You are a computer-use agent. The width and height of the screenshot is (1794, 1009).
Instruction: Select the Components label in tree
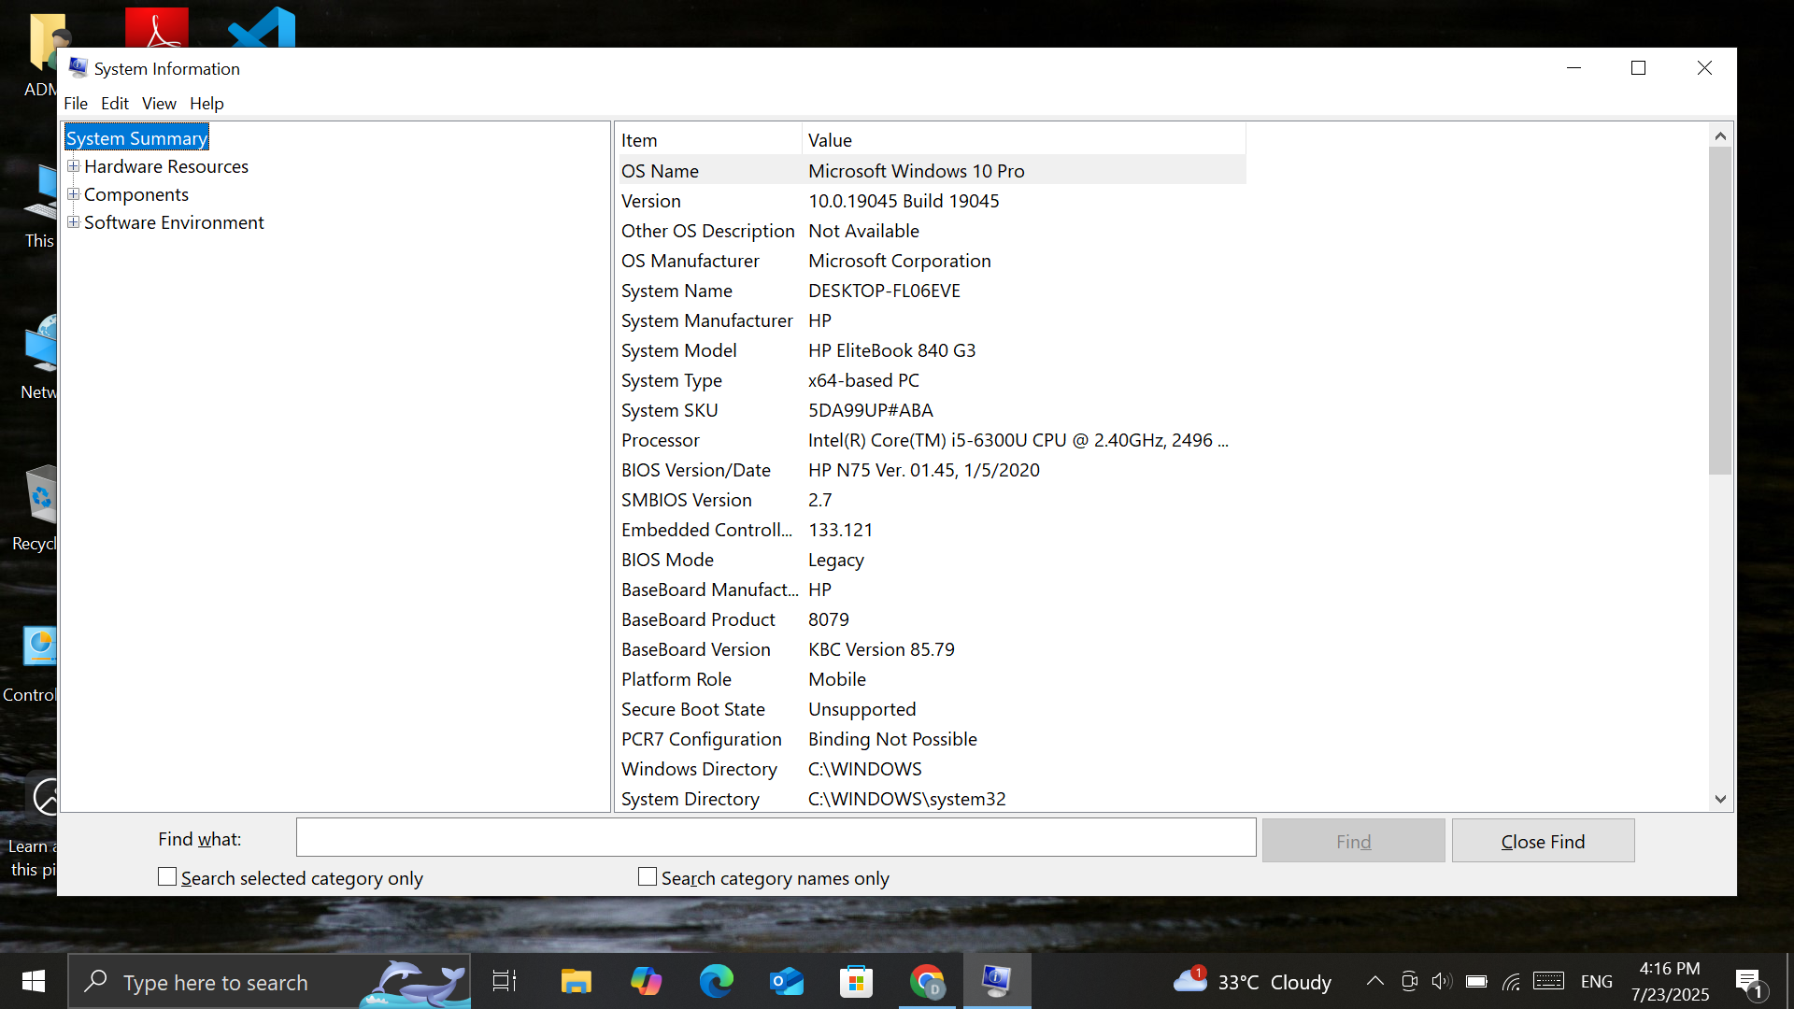tap(136, 194)
